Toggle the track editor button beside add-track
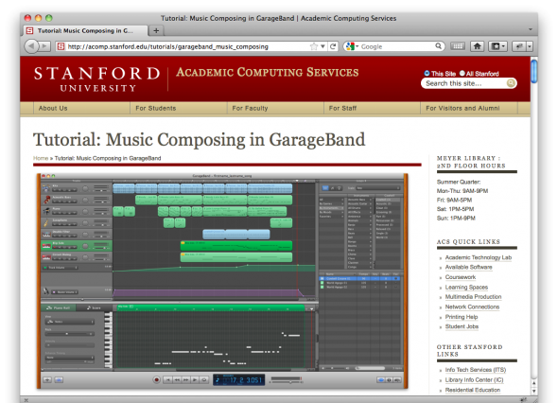558x403 pixels. pyautogui.click(x=59, y=380)
